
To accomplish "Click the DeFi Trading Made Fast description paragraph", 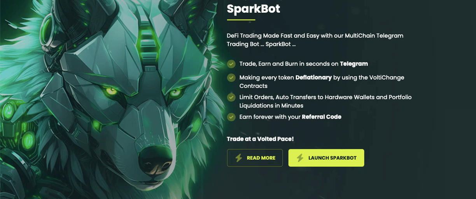I will click(315, 40).
